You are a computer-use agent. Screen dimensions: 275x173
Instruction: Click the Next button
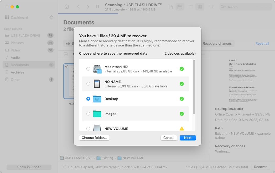coord(188,138)
